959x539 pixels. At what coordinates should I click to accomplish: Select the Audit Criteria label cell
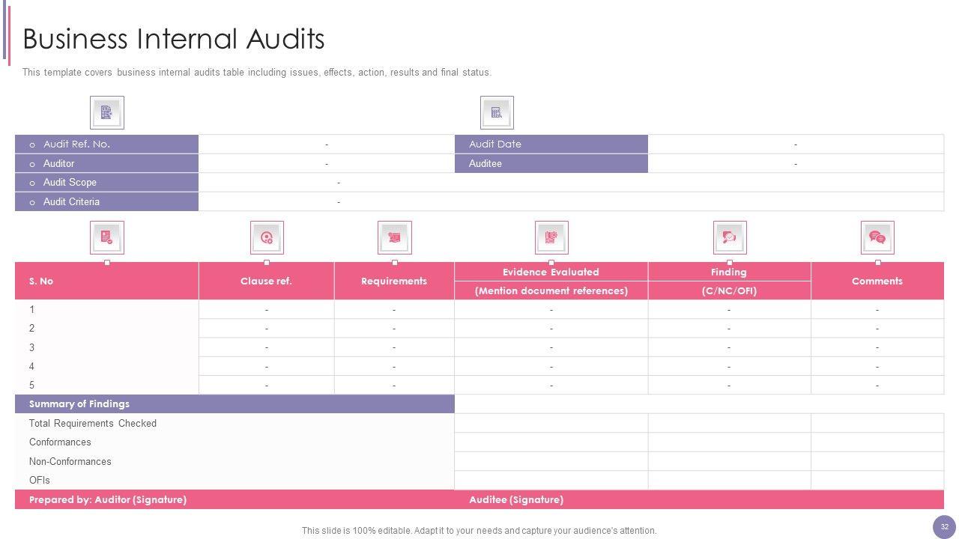point(106,202)
